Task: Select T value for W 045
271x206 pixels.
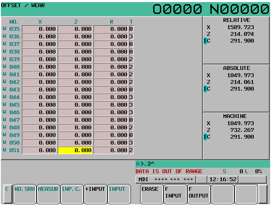Action: (131, 104)
